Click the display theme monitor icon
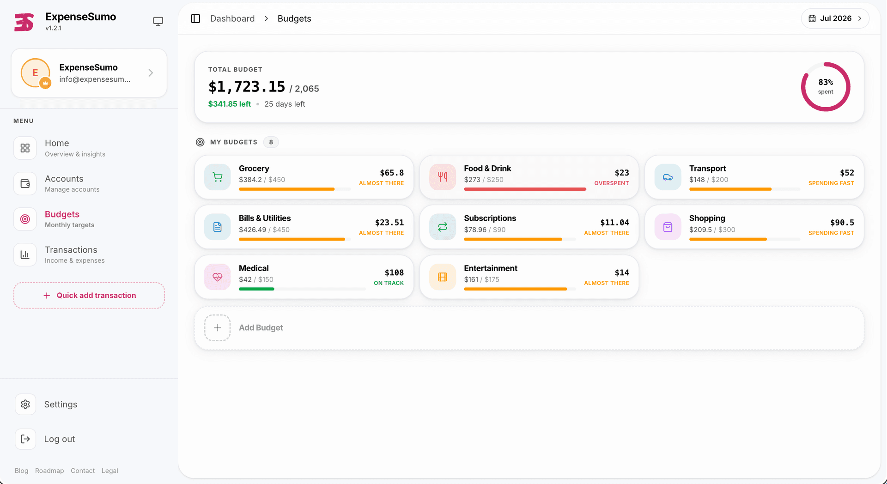 (158, 21)
